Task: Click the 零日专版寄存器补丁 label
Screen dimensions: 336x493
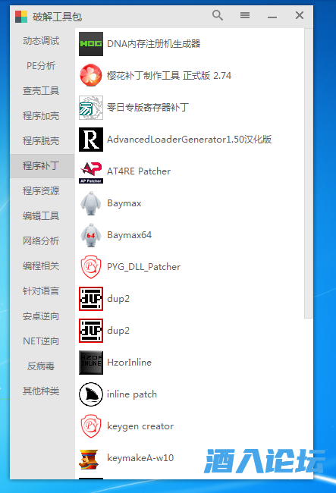Action: coord(148,108)
